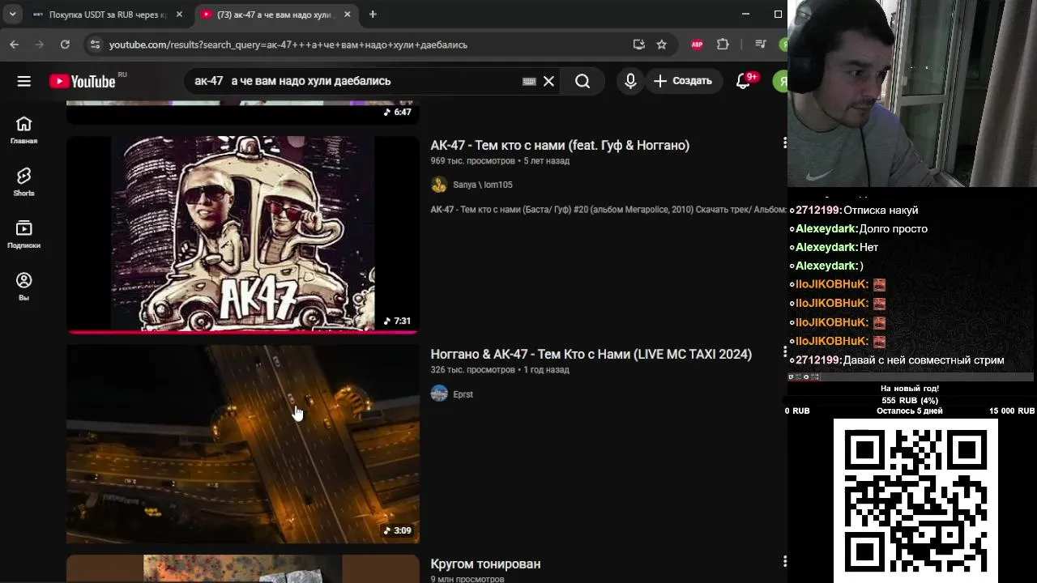
Task: Go to YouTube home via logo
Action: [83, 81]
